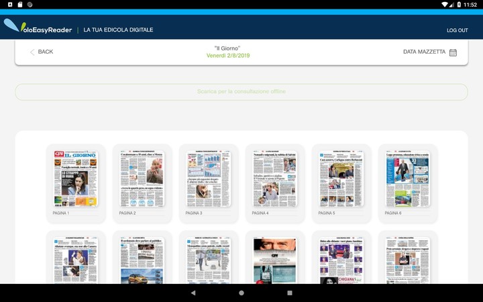Tap Scarica per la consultazione offline
Image resolution: width=483 pixels, height=302 pixels.
pos(241,91)
